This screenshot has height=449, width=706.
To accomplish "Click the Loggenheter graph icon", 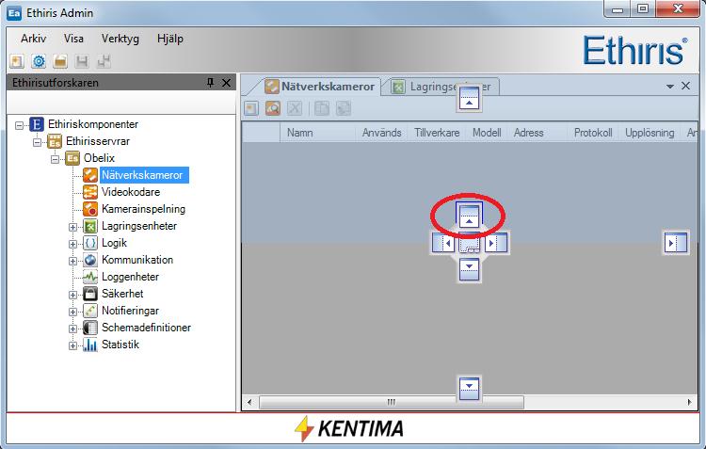I will point(90,277).
